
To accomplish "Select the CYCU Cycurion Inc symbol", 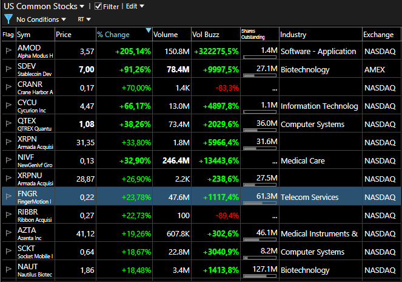I will click(35, 106).
